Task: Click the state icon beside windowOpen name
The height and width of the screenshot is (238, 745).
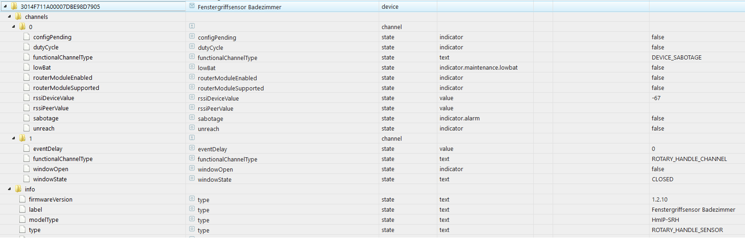Action: click(x=192, y=168)
